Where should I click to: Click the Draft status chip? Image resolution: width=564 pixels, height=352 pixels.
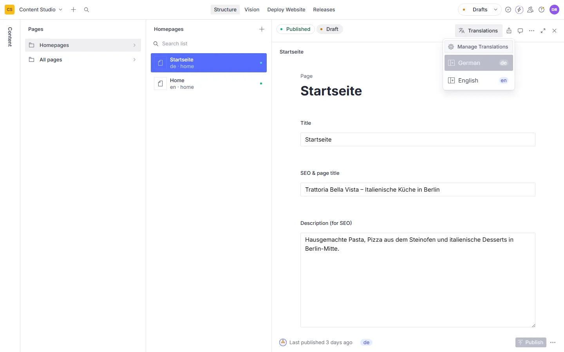tap(329, 29)
